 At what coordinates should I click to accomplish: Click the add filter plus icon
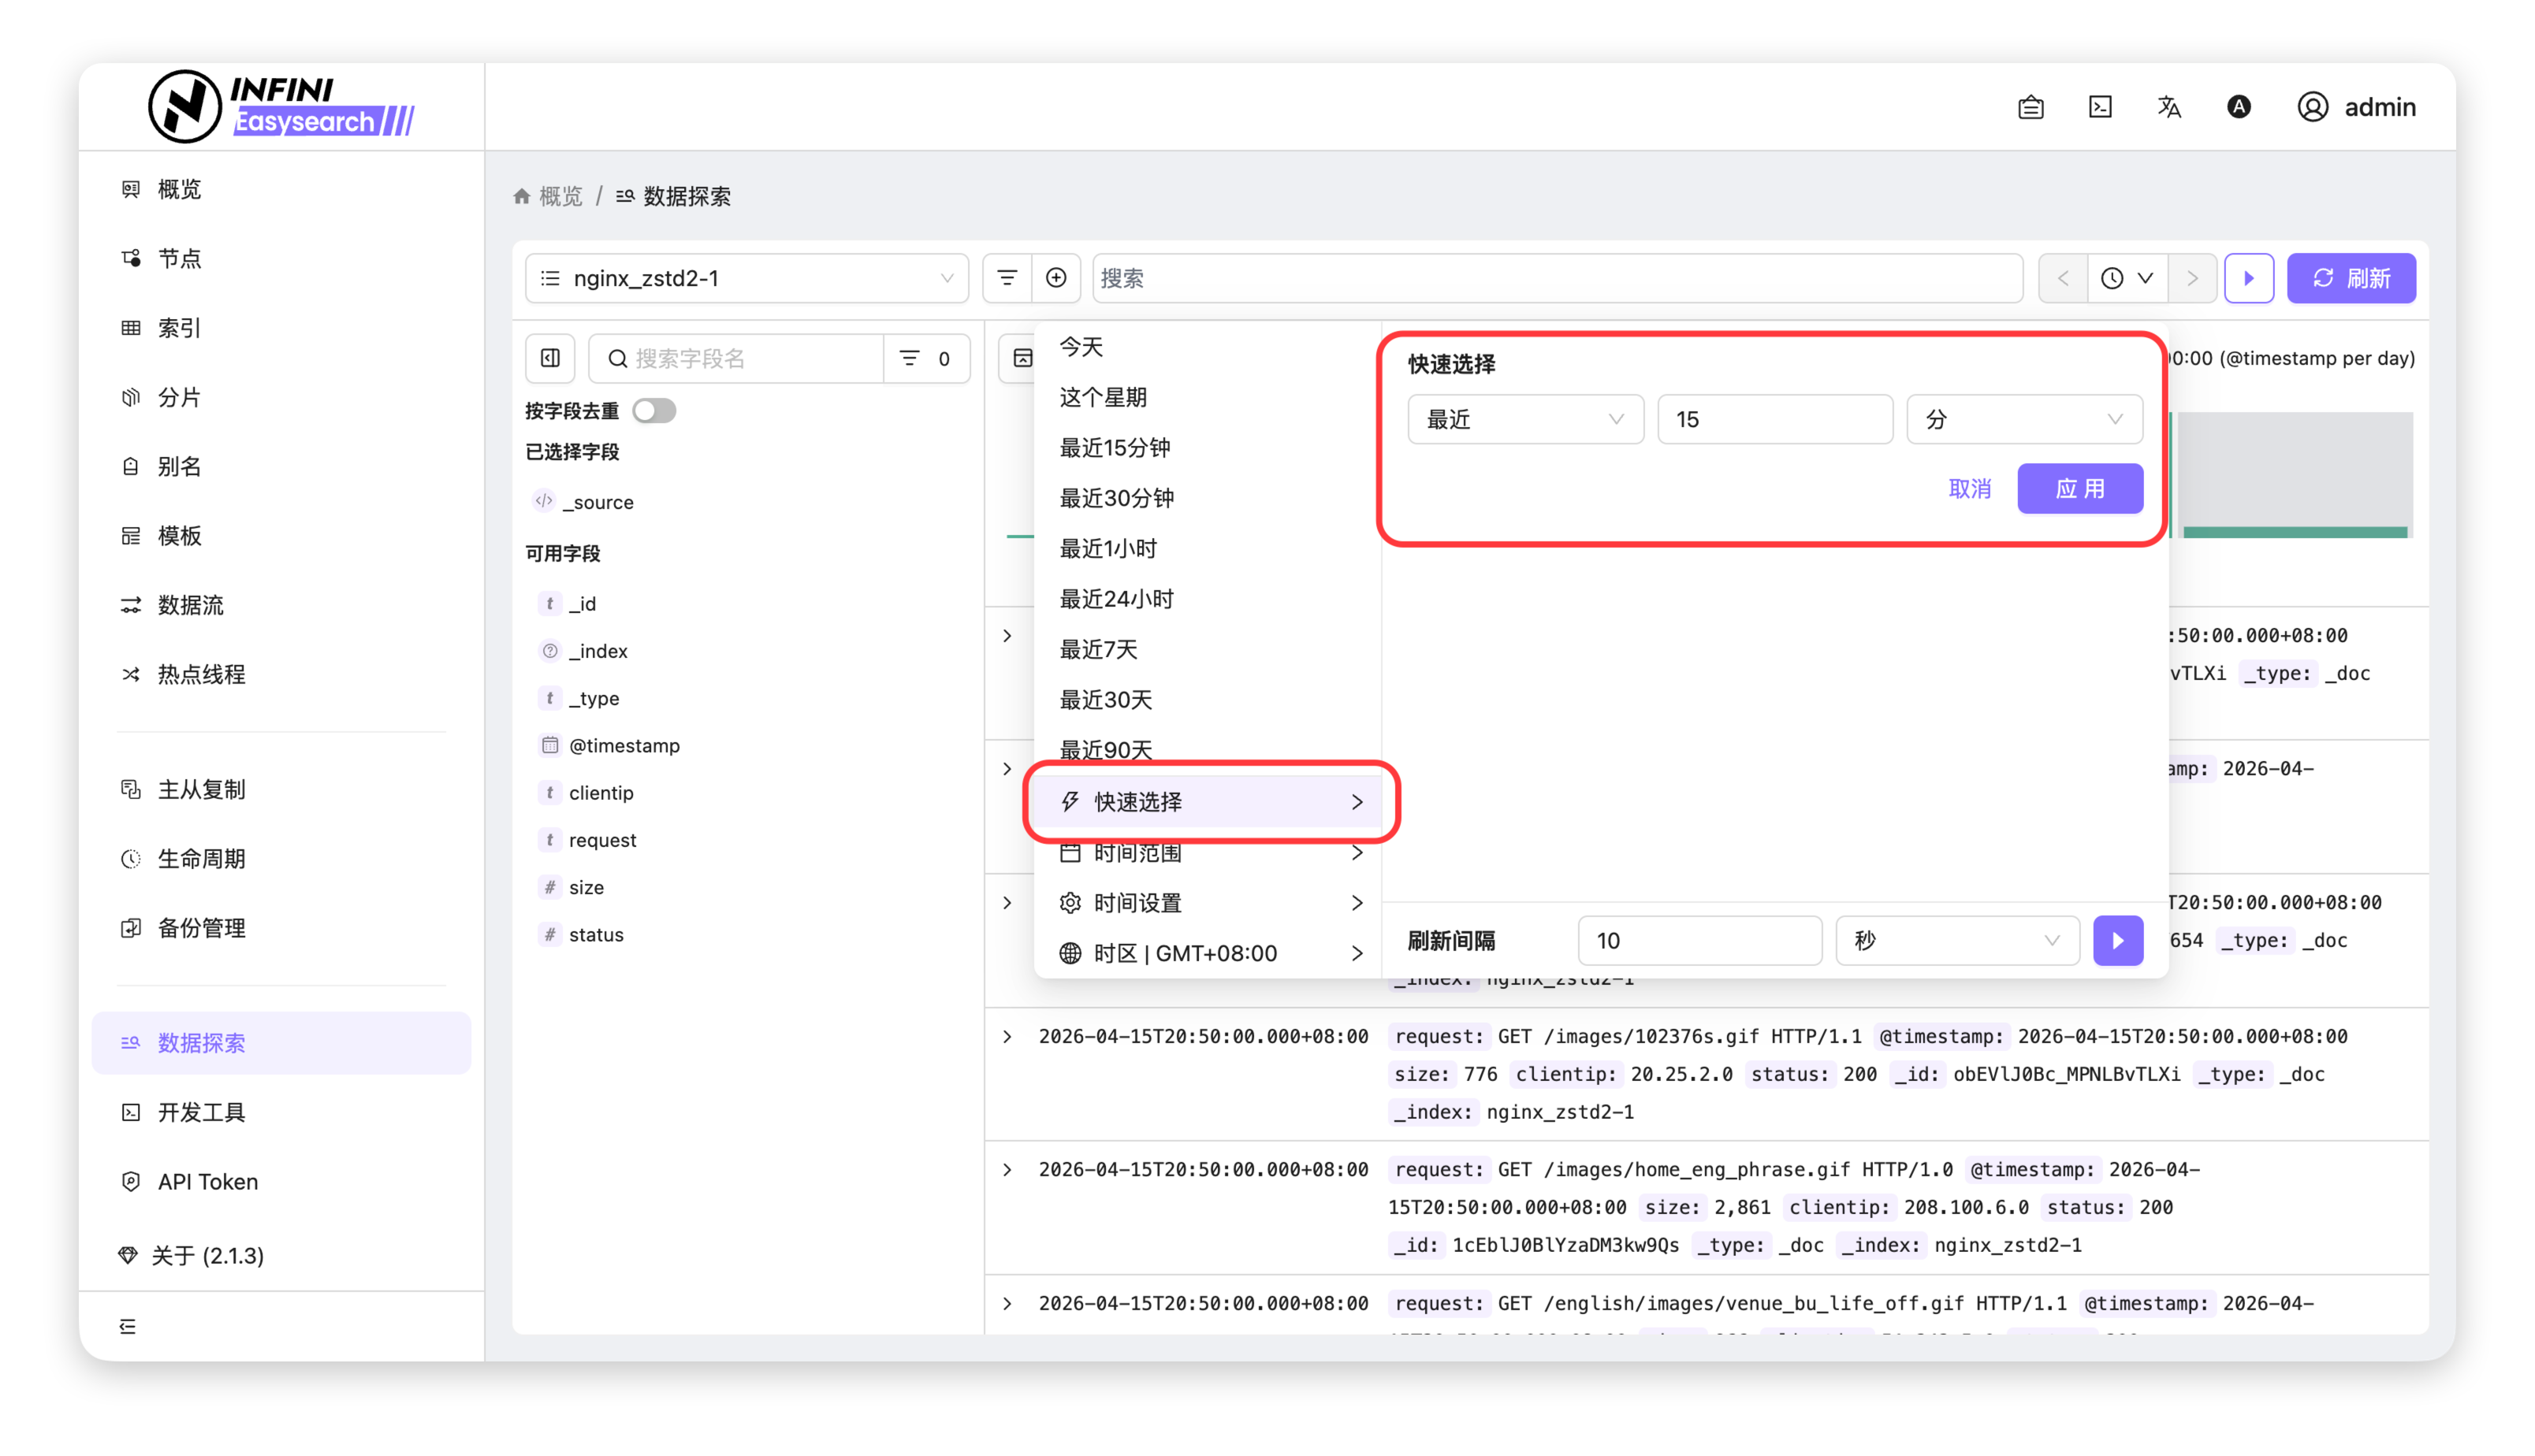[x=1055, y=278]
